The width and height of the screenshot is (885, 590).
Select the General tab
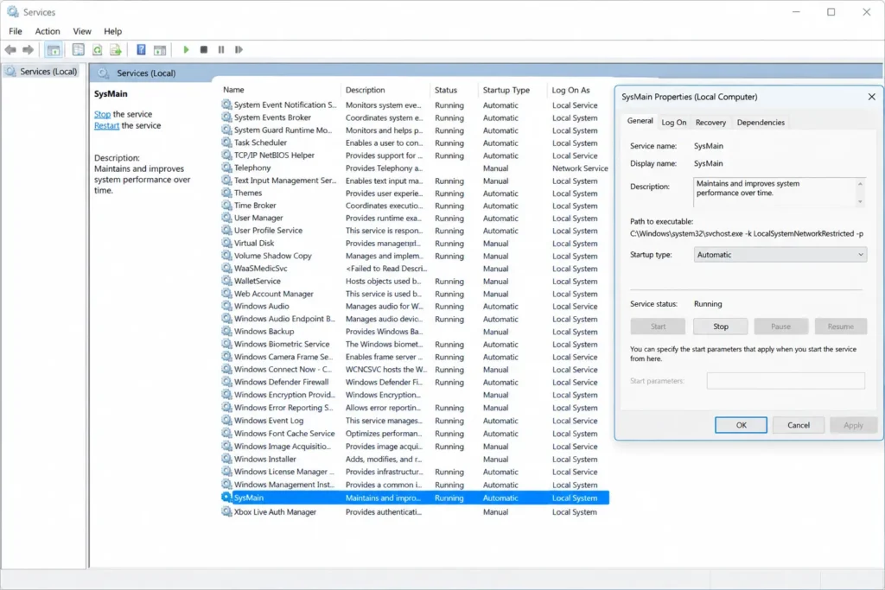pyautogui.click(x=640, y=121)
